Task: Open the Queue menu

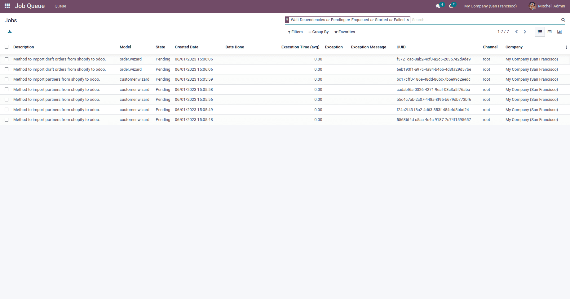Action: 60,6
